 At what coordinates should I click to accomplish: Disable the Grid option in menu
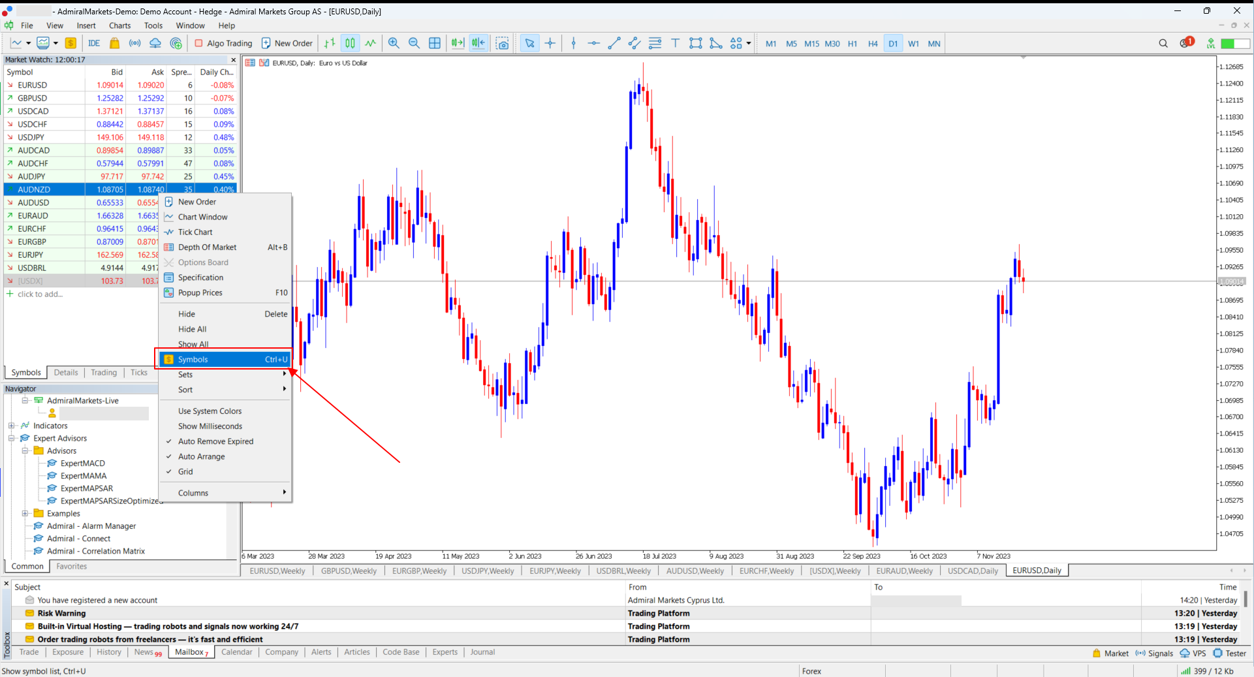[x=185, y=471]
